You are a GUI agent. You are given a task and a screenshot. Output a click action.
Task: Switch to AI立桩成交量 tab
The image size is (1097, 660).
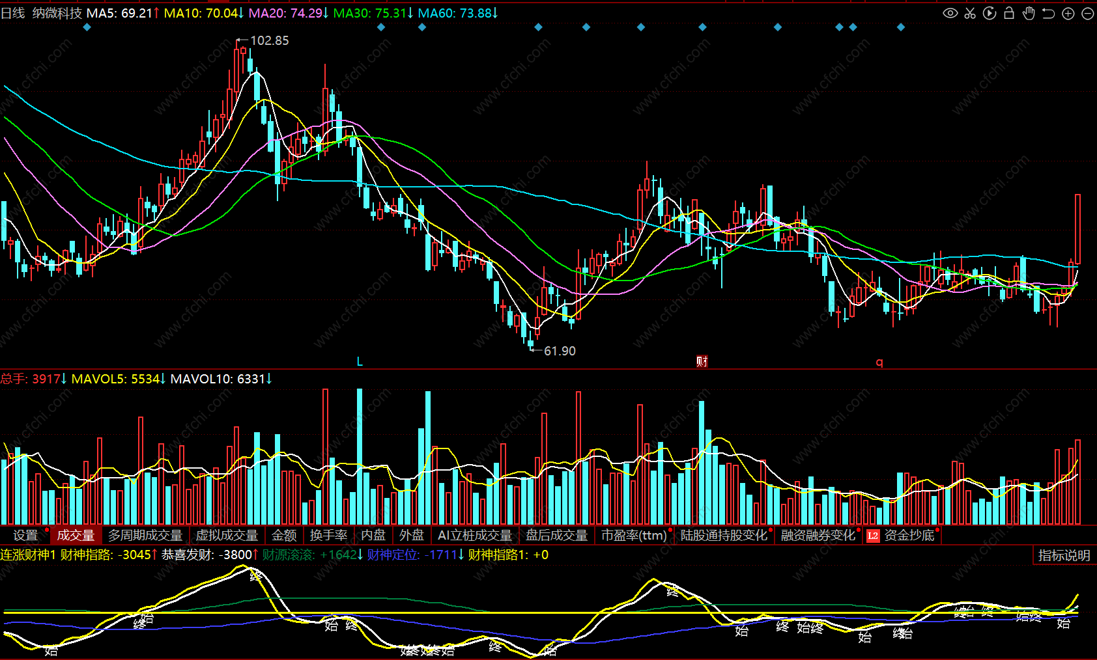[x=475, y=535]
